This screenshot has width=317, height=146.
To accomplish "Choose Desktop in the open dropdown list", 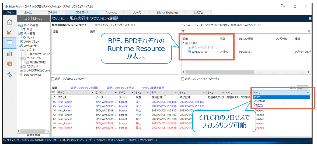I will [281, 104].
